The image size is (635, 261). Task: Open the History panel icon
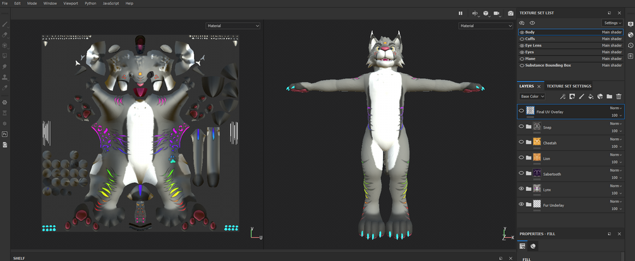(x=631, y=45)
